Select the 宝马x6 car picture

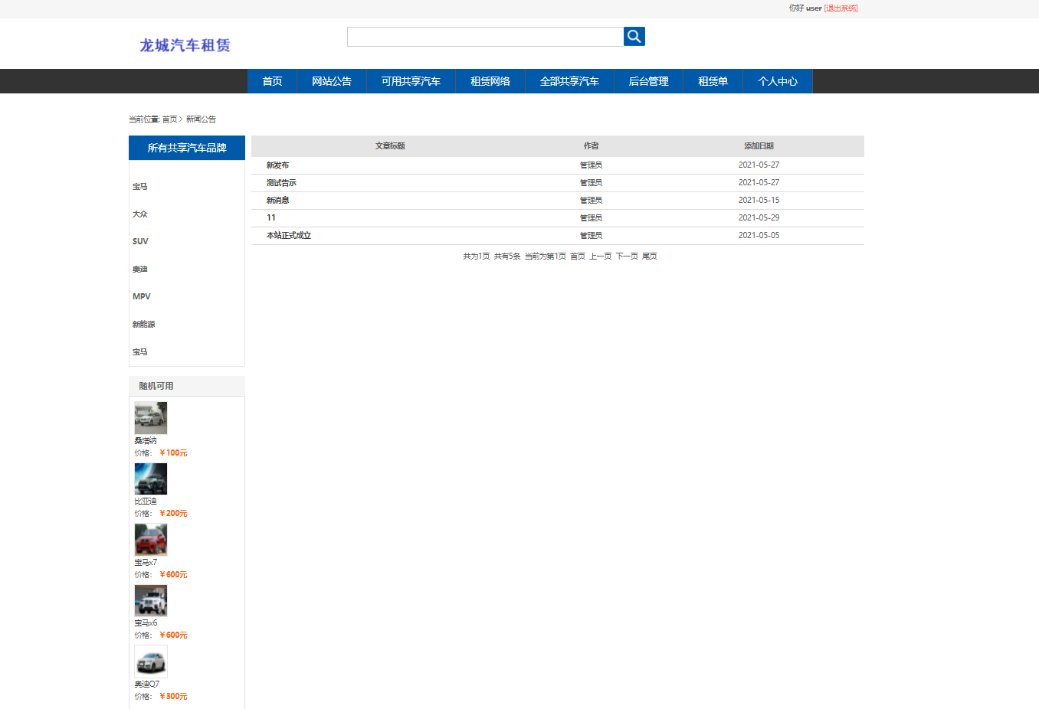(150, 600)
